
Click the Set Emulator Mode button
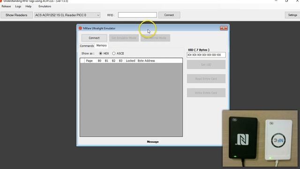(x=124, y=38)
